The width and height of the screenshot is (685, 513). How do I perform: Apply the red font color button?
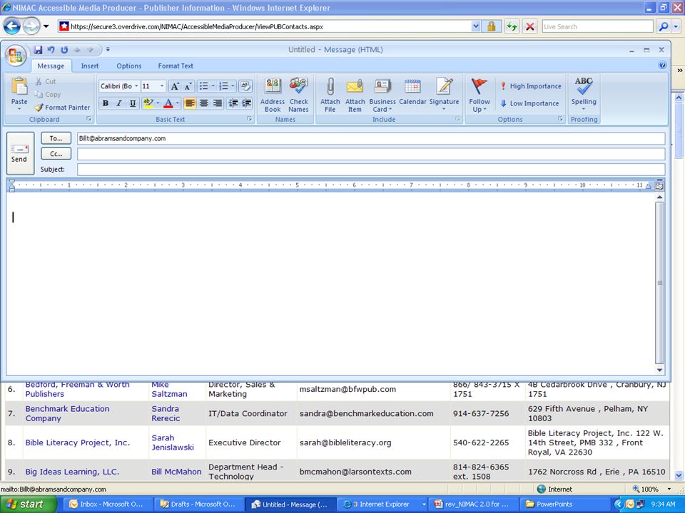click(x=168, y=103)
